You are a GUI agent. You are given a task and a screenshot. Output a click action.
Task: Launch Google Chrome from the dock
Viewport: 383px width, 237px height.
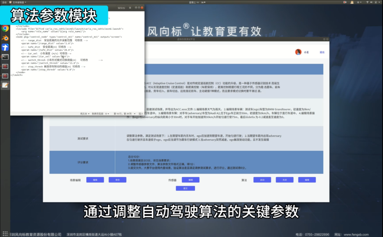coord(6,28)
